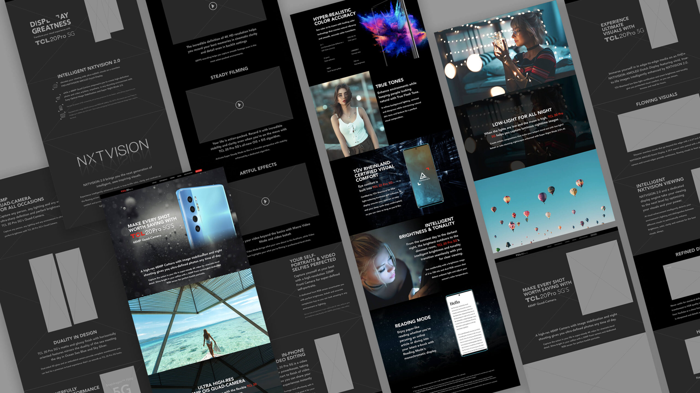Click the 5G icon beside 'Harness the power'
Viewport: 700px width, 393px height.
coord(60,109)
